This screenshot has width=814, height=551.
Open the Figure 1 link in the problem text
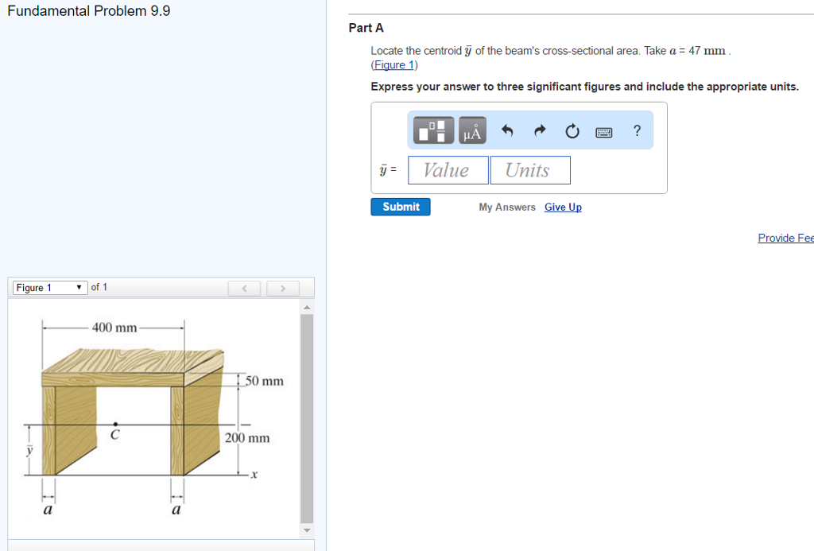pyautogui.click(x=394, y=65)
